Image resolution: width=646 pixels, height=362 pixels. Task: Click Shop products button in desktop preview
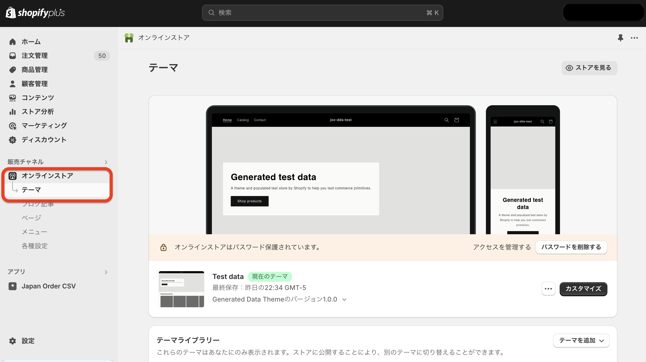click(x=250, y=201)
